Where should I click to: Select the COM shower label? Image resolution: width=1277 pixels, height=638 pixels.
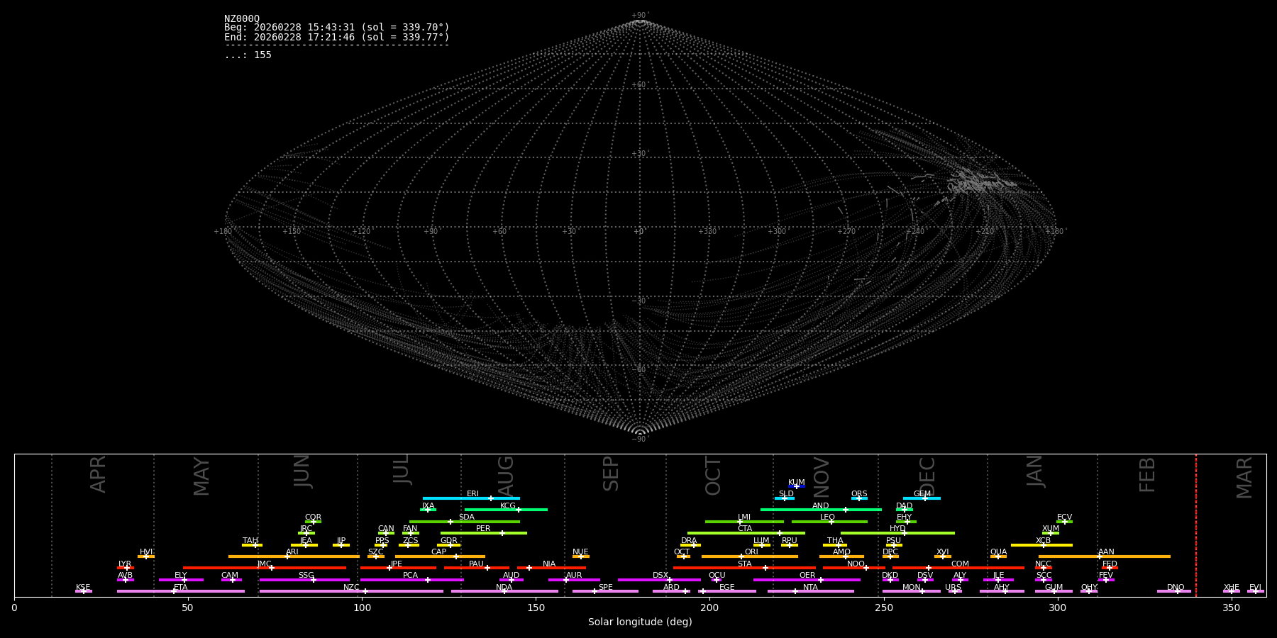960,564
